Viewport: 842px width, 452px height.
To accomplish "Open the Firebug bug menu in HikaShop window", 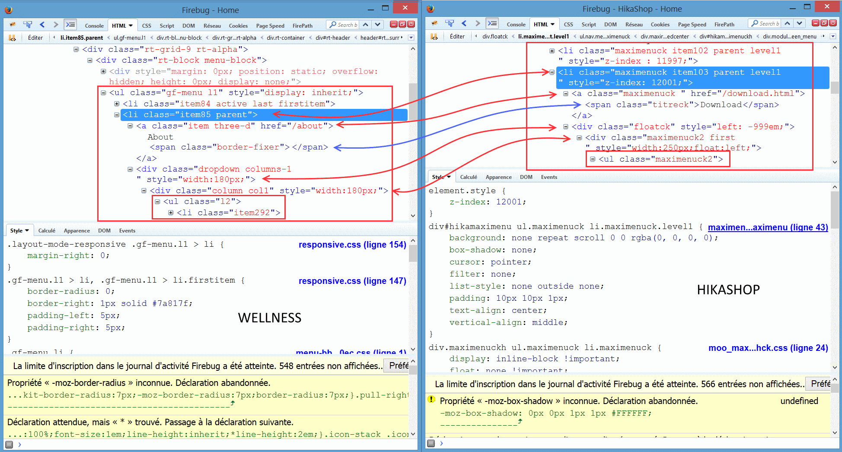I will (x=435, y=23).
